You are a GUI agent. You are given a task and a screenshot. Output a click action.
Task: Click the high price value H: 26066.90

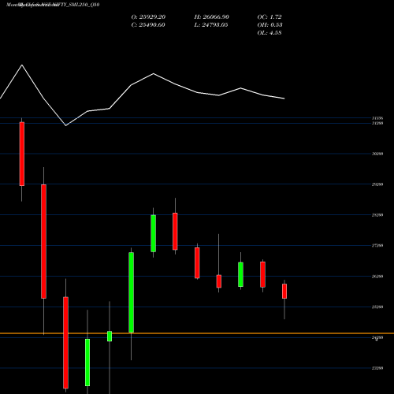pos(211,17)
